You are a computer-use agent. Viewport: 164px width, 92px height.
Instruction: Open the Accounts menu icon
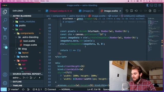[5, 75]
